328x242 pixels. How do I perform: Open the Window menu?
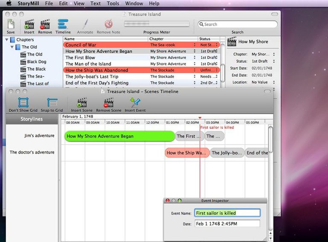(134, 3)
